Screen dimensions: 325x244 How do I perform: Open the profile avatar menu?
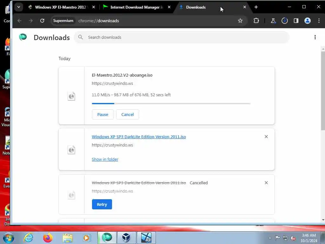(307, 21)
